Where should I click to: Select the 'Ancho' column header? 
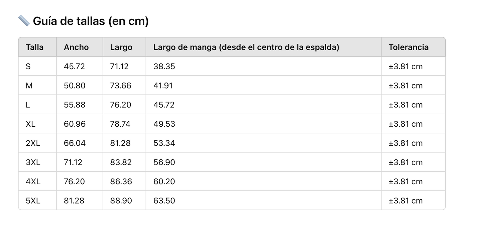click(x=76, y=47)
